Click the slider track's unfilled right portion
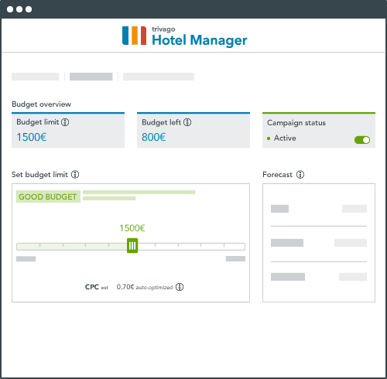The height and width of the screenshot is (379, 387). [191, 247]
